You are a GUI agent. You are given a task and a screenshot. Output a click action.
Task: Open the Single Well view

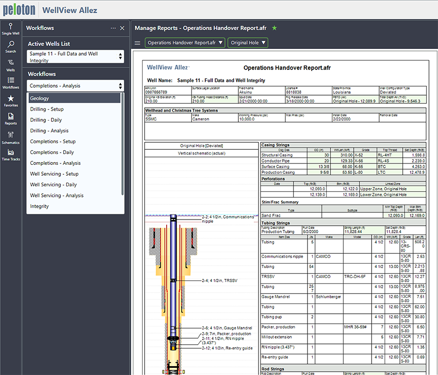(10, 29)
